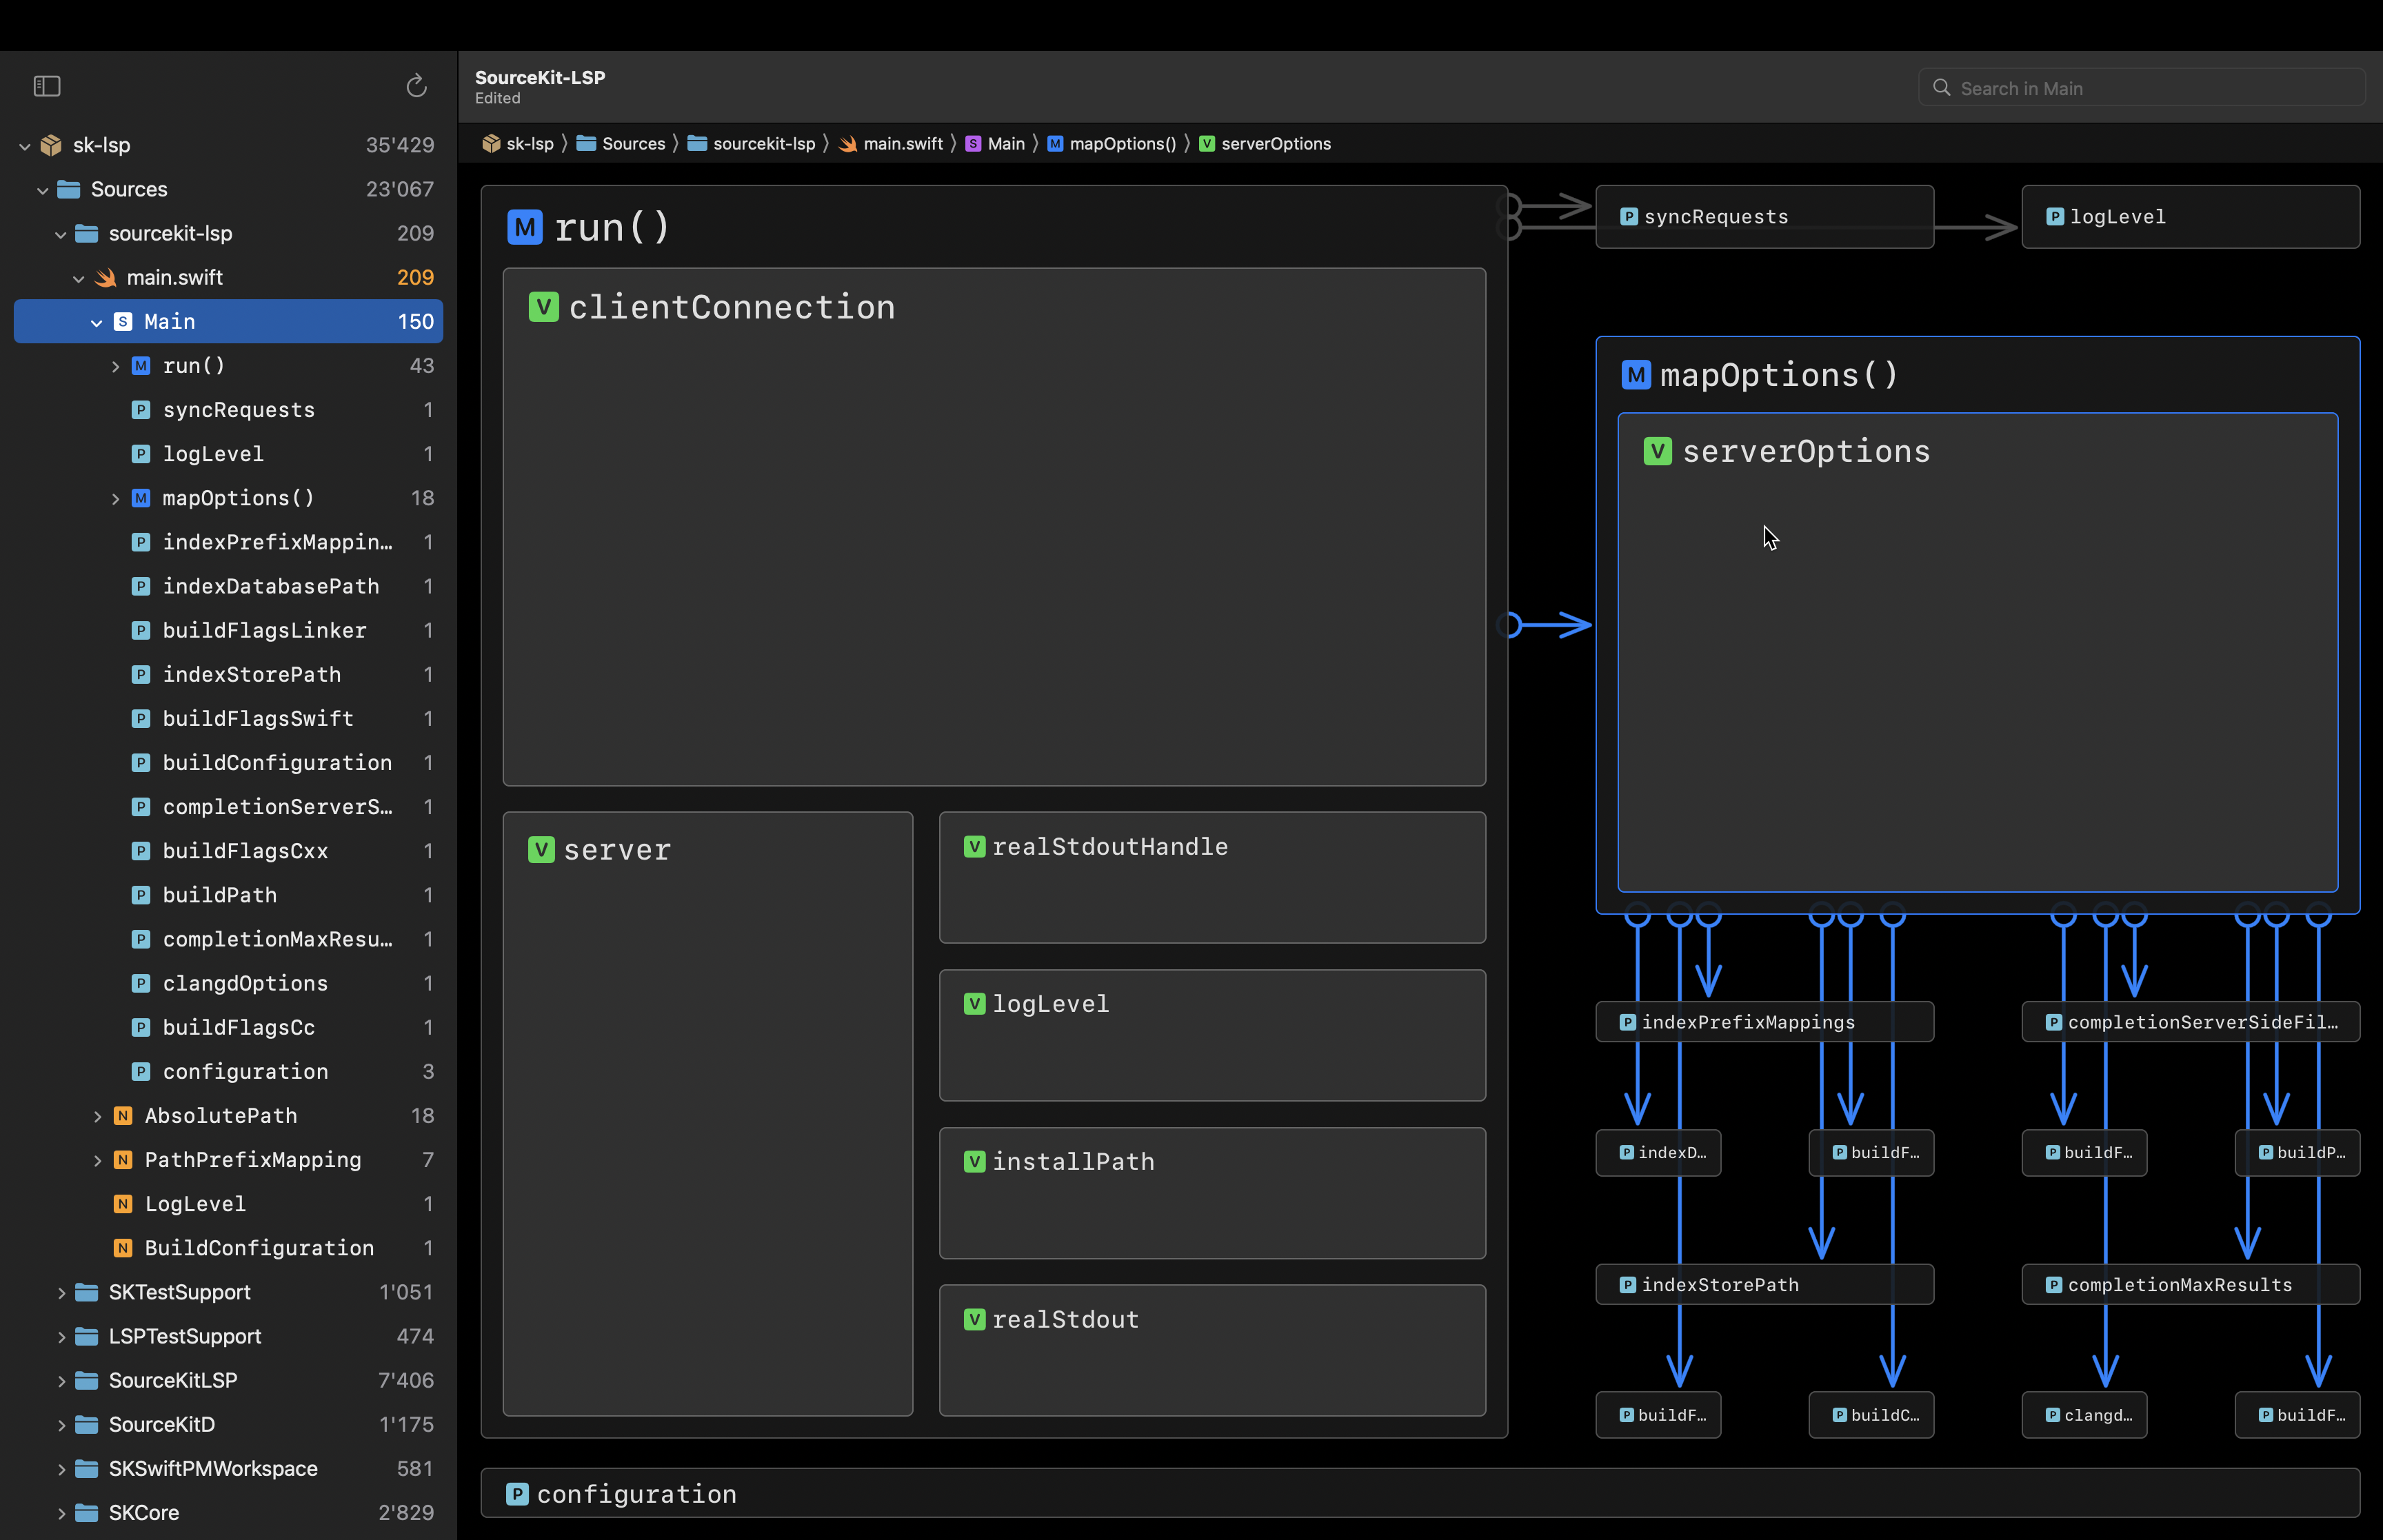Viewport: 2383px width, 1540px height.
Task: Expand the LSPTestSupport folder
Action: (61, 1336)
